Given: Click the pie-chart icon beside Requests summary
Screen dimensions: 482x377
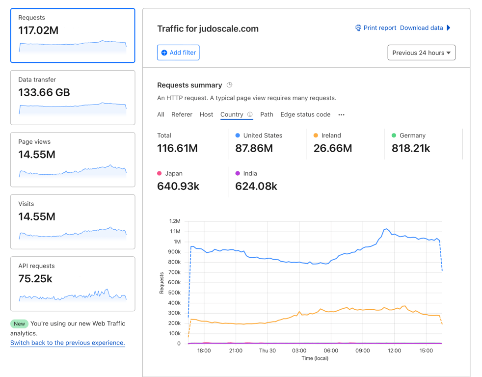Looking at the screenshot, I should (229, 84).
